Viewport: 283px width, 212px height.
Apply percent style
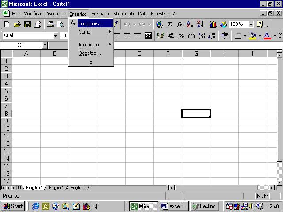[181, 36]
